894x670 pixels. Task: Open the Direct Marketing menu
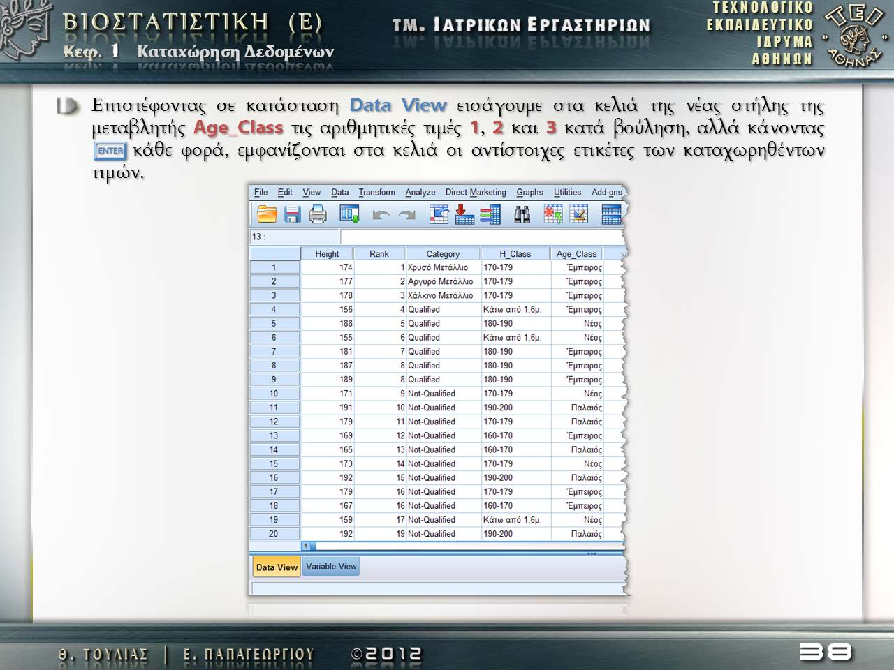coord(476,192)
